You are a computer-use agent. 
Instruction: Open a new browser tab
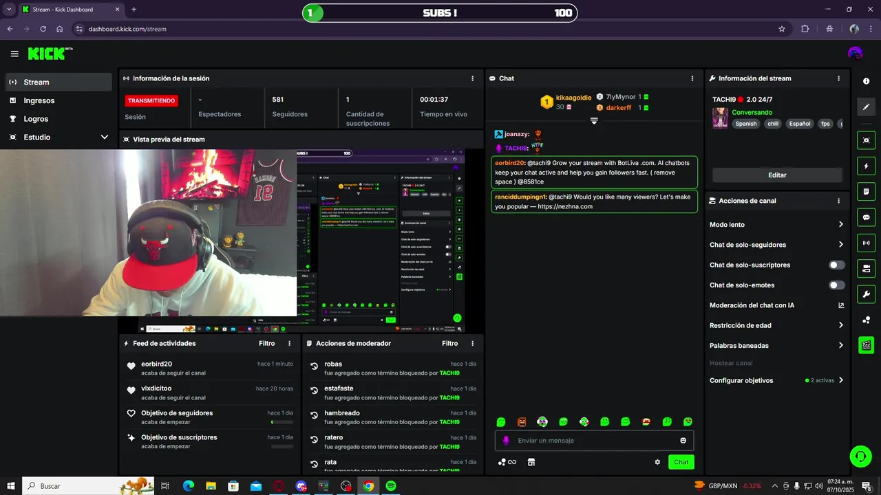pos(134,10)
